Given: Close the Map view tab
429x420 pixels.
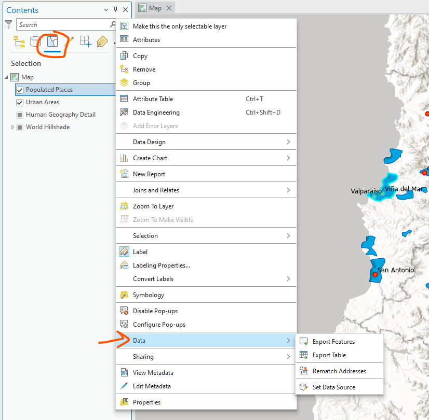Looking at the screenshot, I should (169, 8).
